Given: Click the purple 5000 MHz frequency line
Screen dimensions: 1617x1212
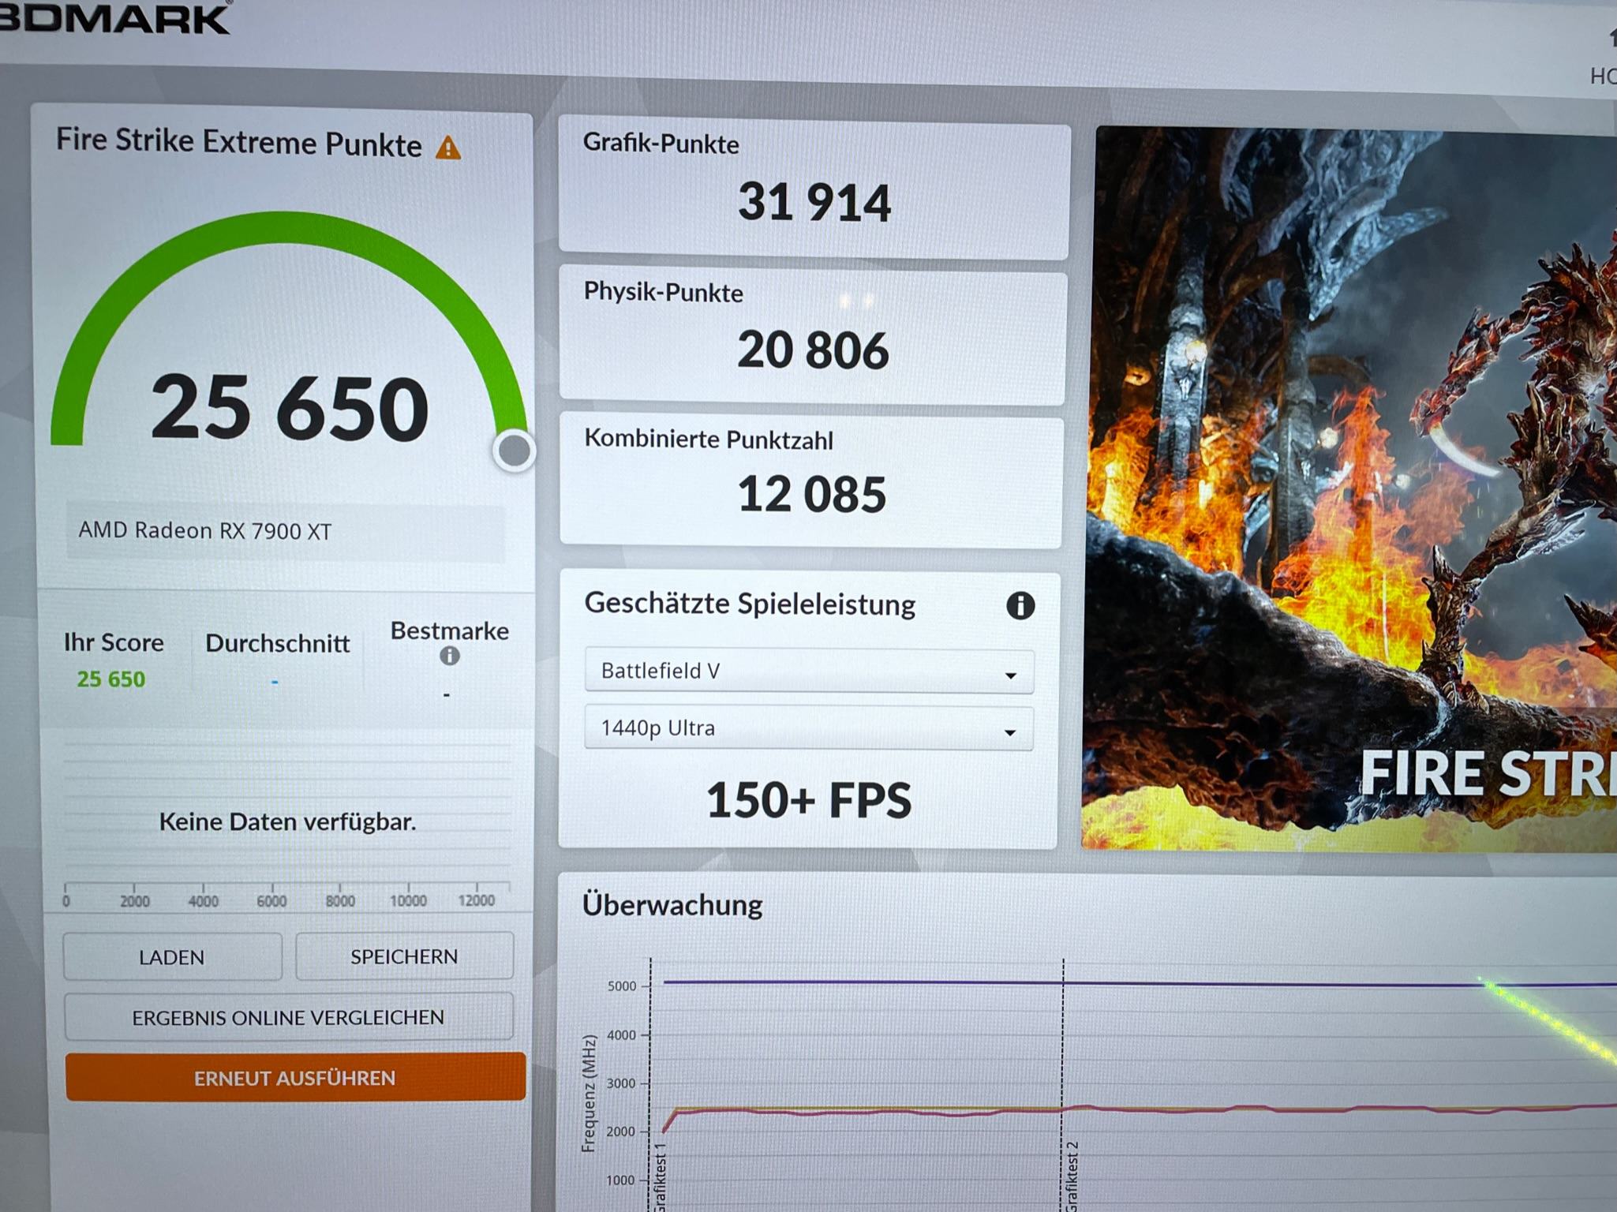Looking at the screenshot, I should [x=1140, y=984].
